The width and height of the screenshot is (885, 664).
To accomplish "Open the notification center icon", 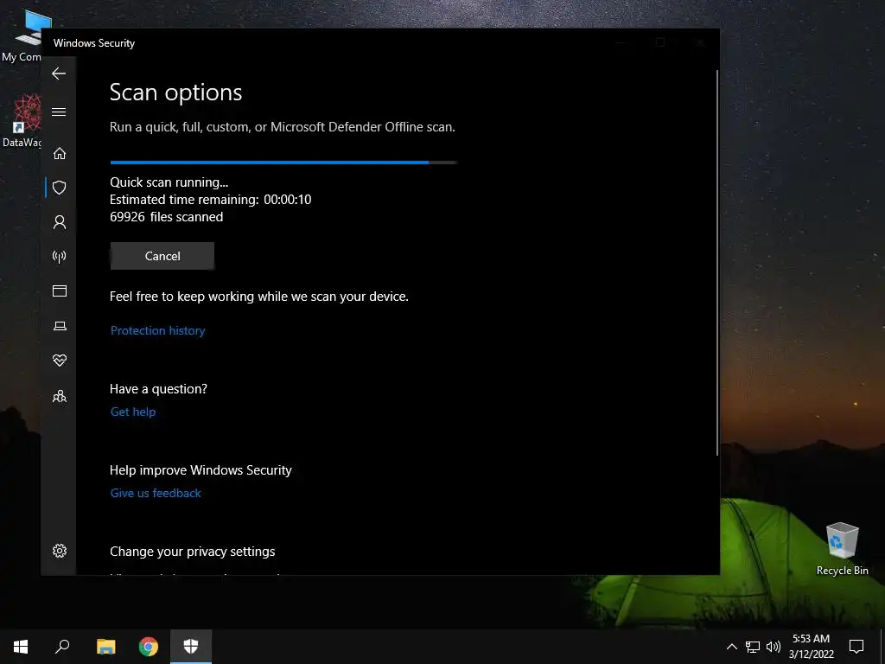I will [856, 647].
